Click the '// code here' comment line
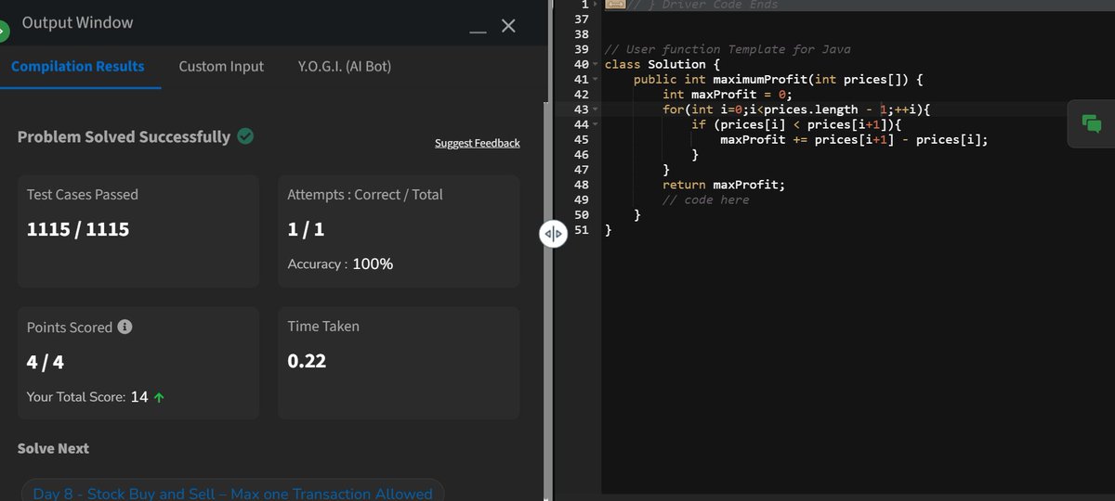Viewport: 1115px width, 501px height. tap(705, 199)
